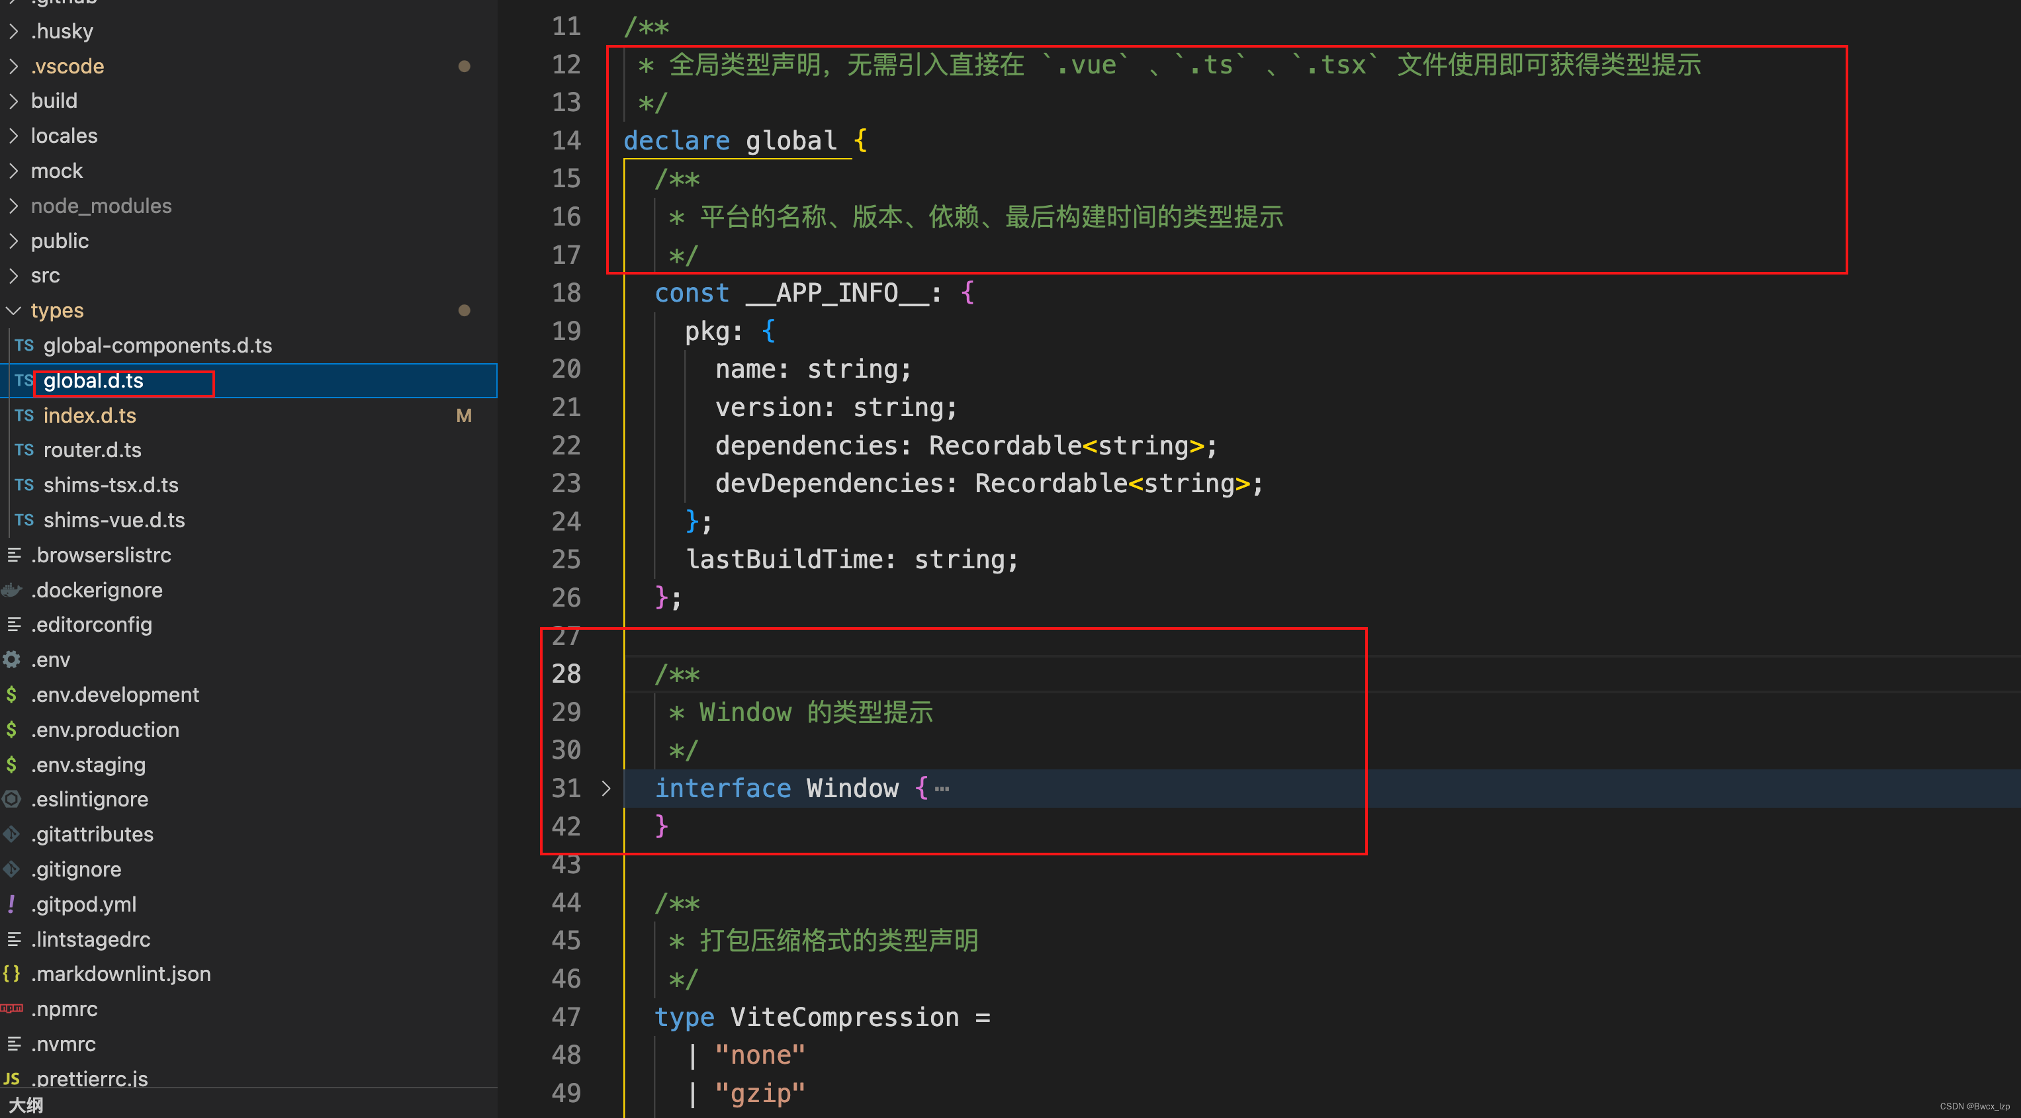Screen dimensions: 2021x1118
Task: Click '__APP_INFO__' identifier on line 18
Action: click(x=837, y=292)
